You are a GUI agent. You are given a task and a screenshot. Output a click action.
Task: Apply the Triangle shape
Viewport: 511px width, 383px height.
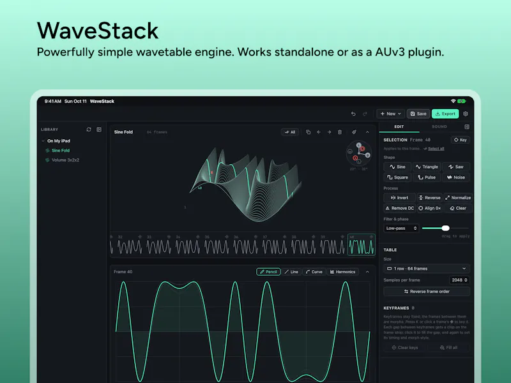[x=427, y=167]
